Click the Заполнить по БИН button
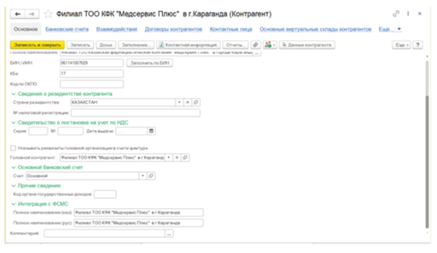The width and height of the screenshot is (437, 253). (150, 63)
